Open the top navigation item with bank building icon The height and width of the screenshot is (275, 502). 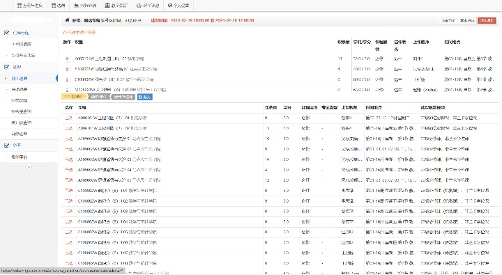[116, 6]
